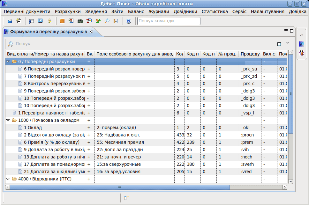
Task: Click the two people handshake toolbar icon
Action: (116, 21)
